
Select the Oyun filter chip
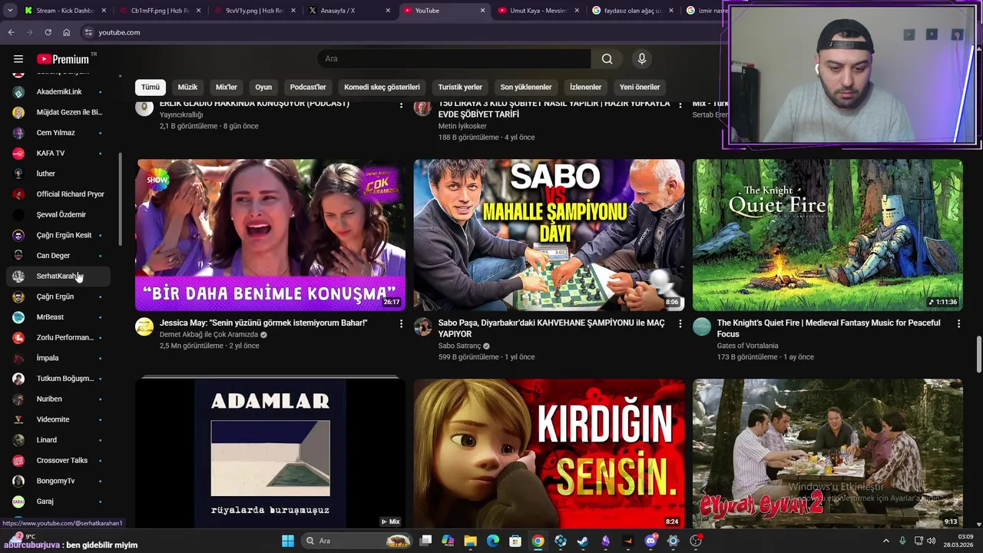click(263, 87)
